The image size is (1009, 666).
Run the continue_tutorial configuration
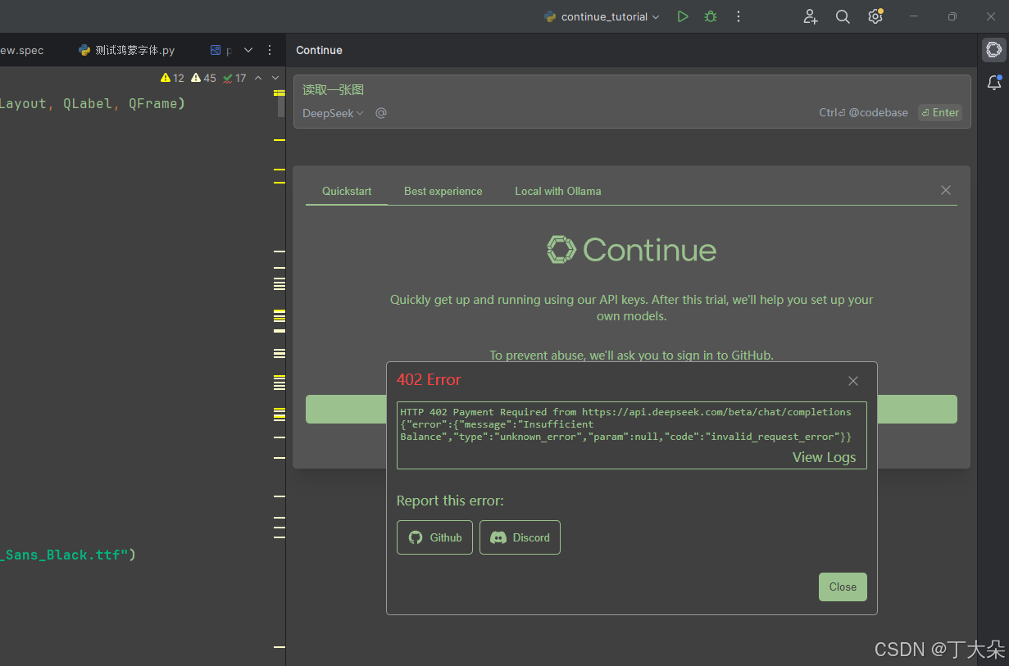(x=683, y=16)
